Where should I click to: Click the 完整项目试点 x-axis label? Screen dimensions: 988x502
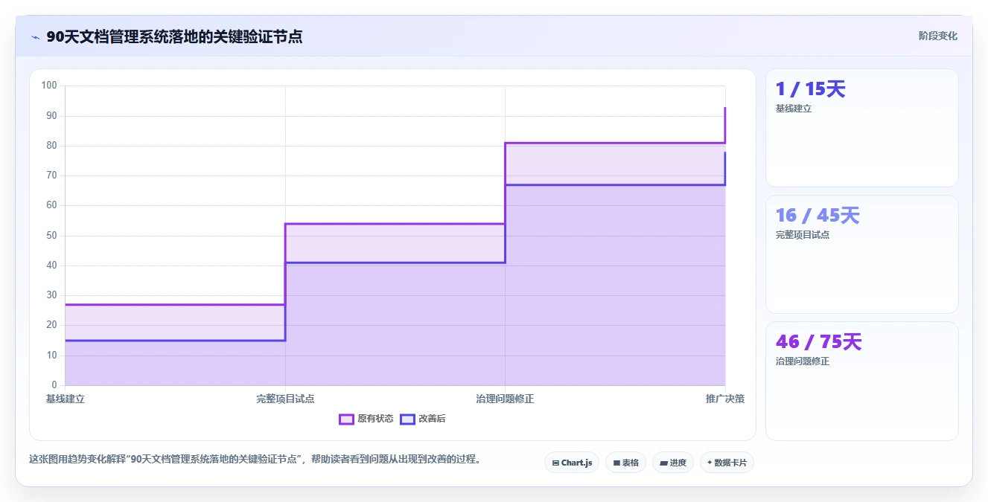pos(285,399)
